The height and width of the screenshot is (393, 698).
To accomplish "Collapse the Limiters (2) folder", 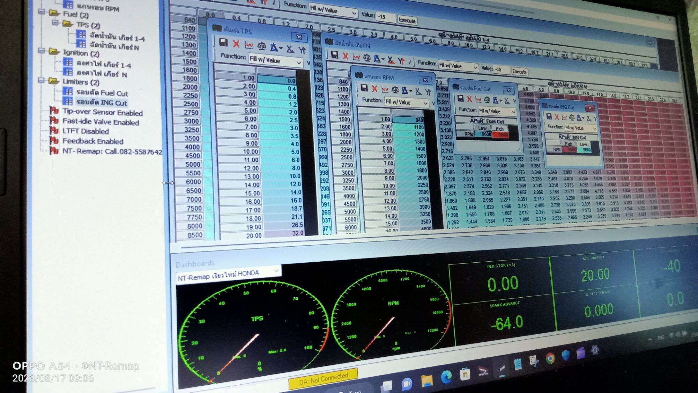I will [42, 80].
